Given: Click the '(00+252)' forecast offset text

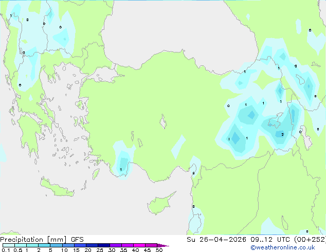Looking at the screenshot, I should click(x=310, y=240).
